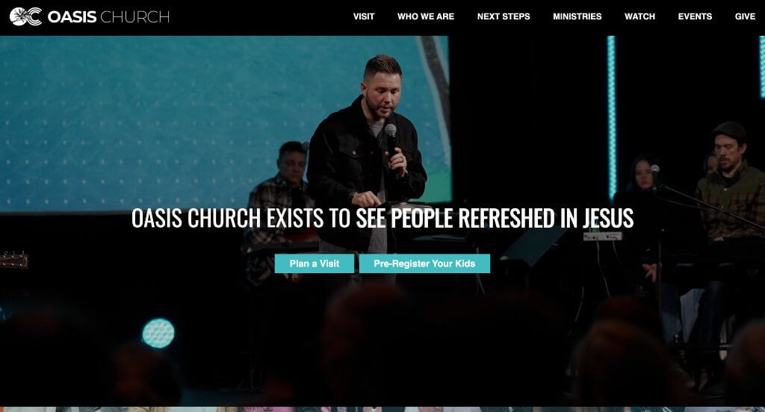Click the female vocalist behind the mic stand
765x412 pixels.
click(x=643, y=181)
